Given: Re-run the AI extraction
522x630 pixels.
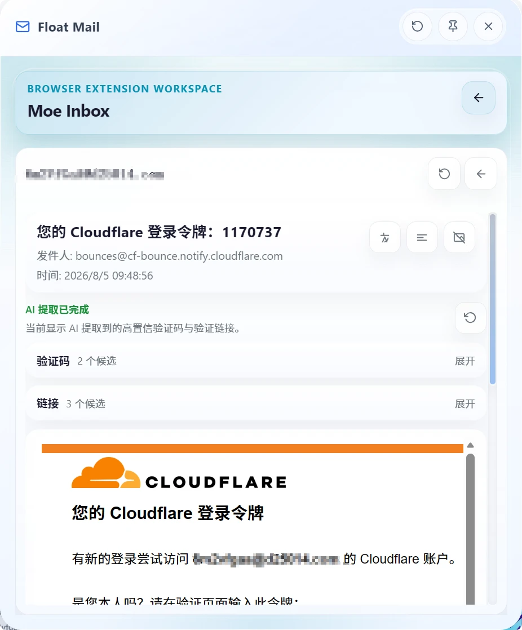Looking at the screenshot, I should pos(470,318).
